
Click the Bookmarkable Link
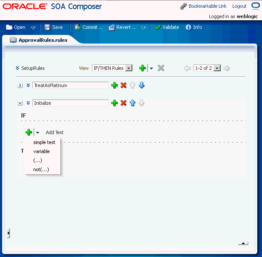[x=208, y=6]
